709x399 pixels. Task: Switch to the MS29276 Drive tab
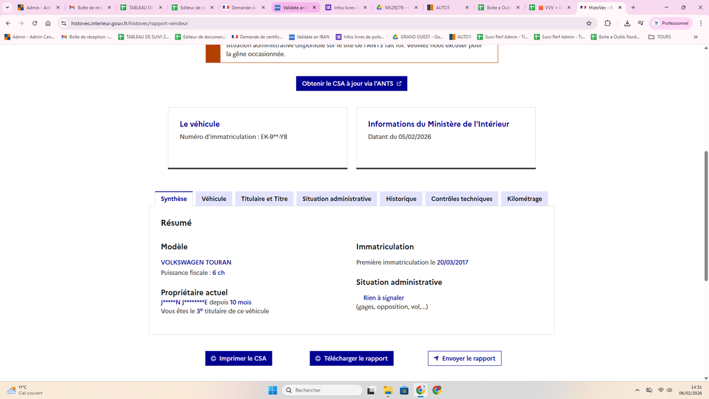click(x=397, y=8)
